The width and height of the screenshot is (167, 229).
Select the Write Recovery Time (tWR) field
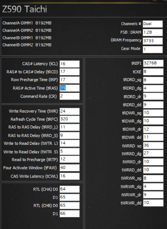pos(70,111)
